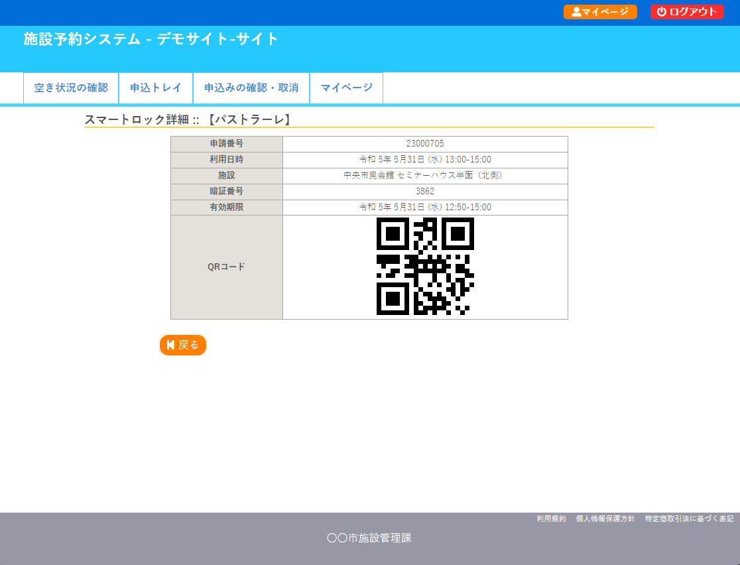This screenshot has width=740, height=565.
Task: Click the マイページ button in top bar
Action: tap(600, 12)
